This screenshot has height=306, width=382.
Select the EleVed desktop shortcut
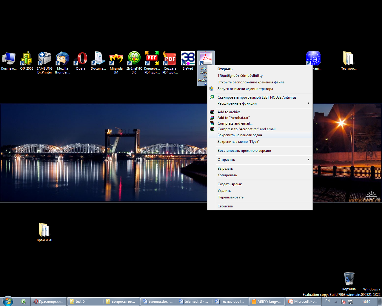coord(188,61)
